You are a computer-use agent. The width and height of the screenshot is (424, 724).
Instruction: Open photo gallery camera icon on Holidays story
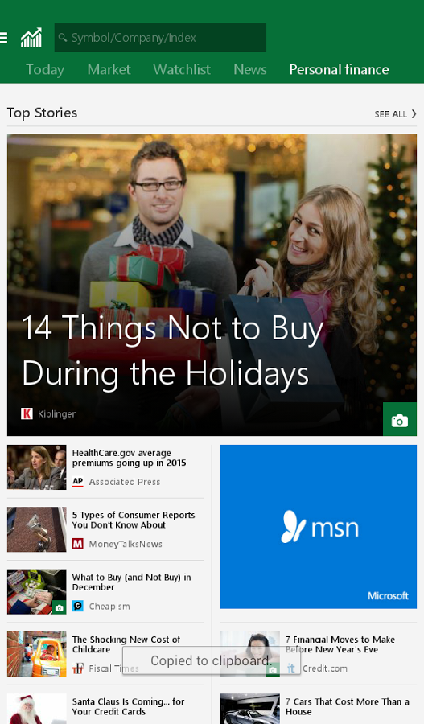coord(400,419)
